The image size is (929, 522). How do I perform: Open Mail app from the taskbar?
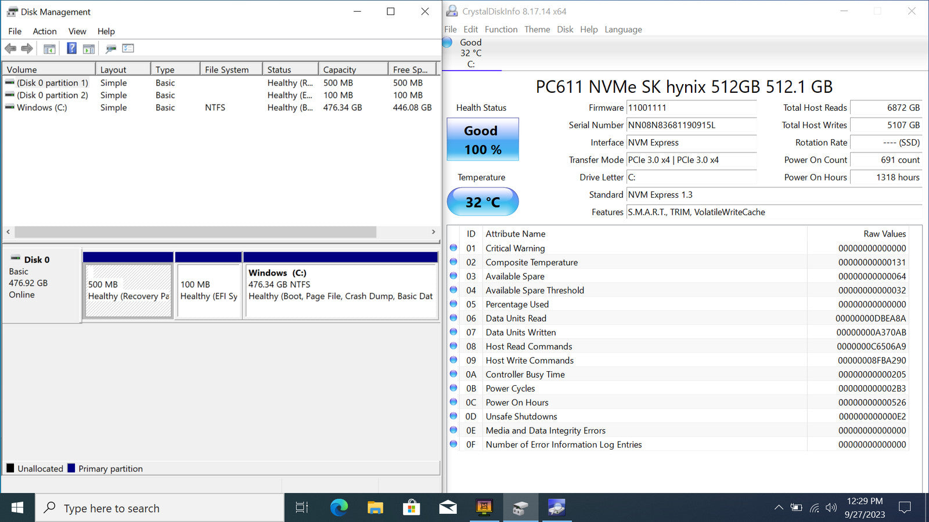[x=448, y=508]
